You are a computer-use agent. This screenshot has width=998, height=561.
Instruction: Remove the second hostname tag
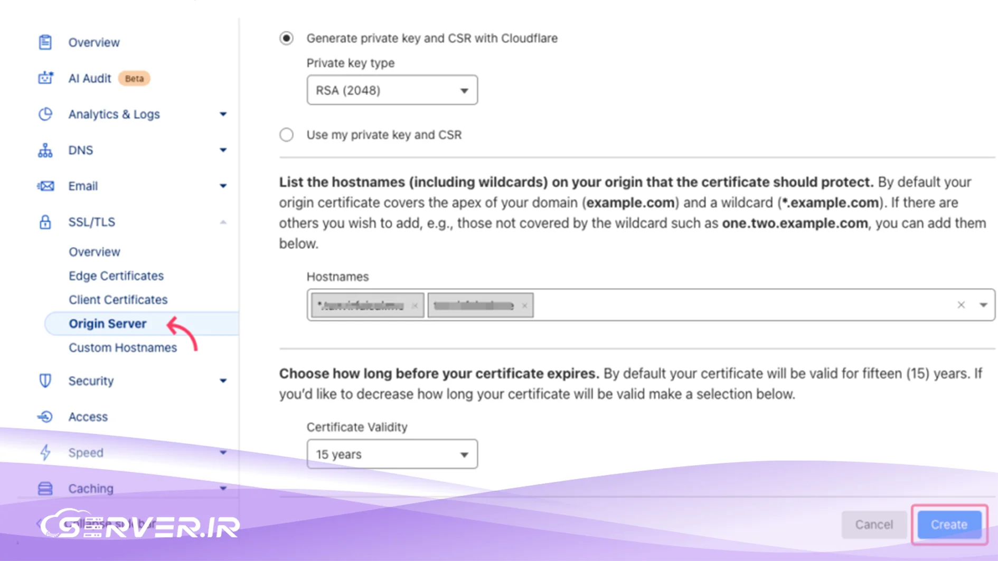(524, 306)
